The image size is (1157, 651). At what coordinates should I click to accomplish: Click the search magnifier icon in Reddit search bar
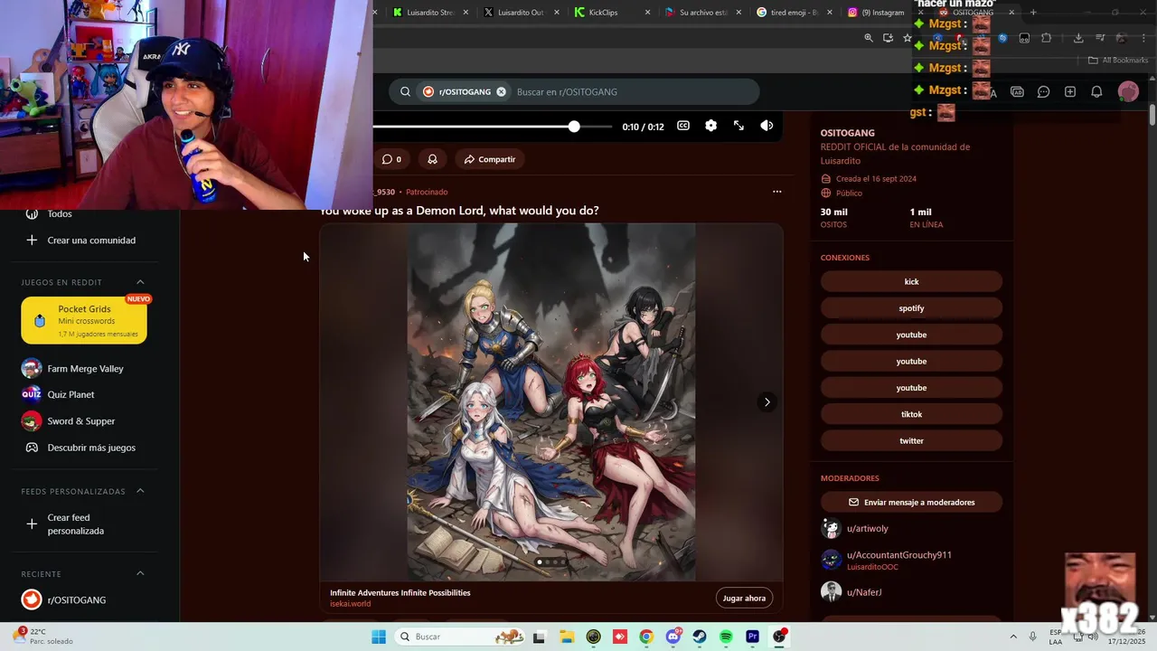(405, 91)
